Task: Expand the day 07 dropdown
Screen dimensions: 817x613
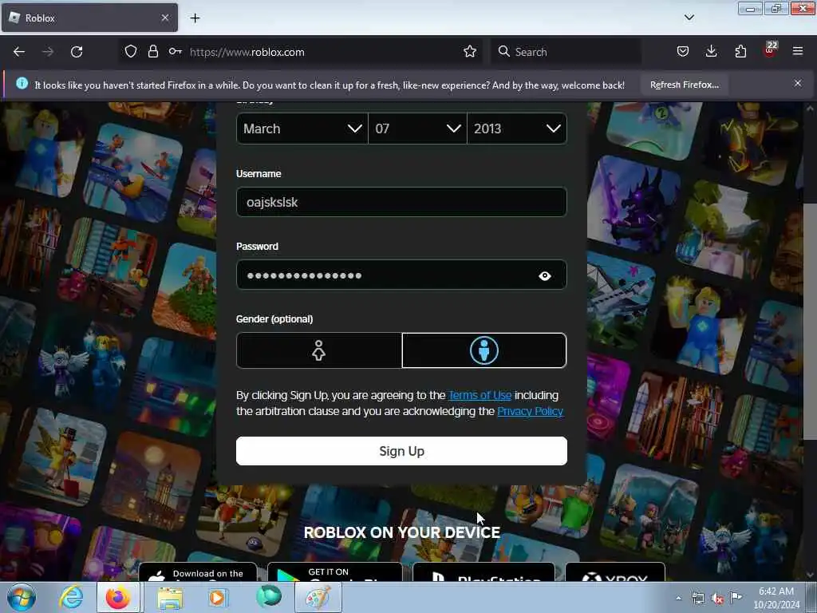Action: click(417, 129)
